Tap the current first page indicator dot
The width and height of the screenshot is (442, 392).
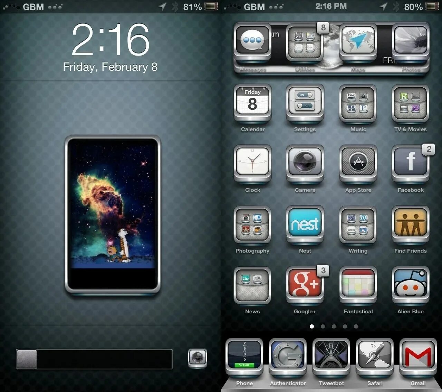(312, 326)
